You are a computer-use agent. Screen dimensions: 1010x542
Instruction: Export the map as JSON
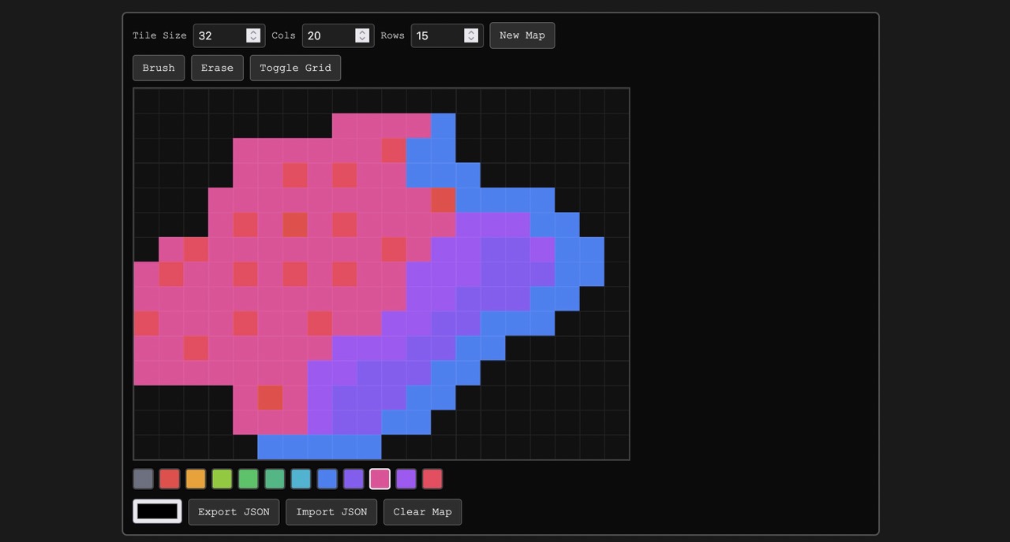pyautogui.click(x=234, y=511)
